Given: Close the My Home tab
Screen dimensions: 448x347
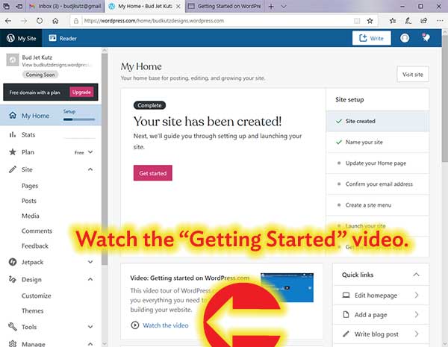Looking at the screenshot, I should tap(178, 6).
